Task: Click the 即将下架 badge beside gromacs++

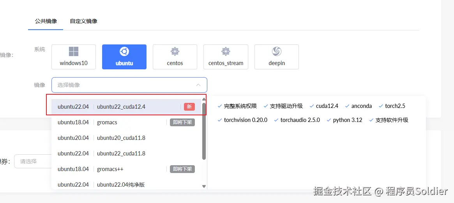Action: pyautogui.click(x=182, y=169)
